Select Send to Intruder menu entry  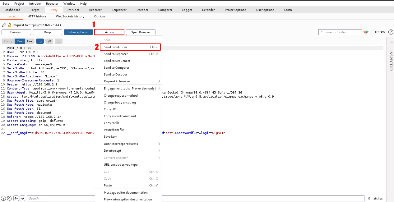click(x=115, y=47)
